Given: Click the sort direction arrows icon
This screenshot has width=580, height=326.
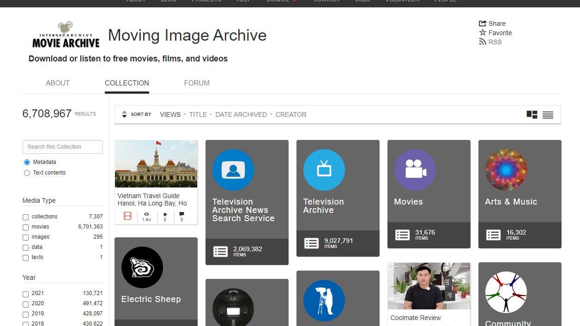Looking at the screenshot, I should (x=124, y=115).
